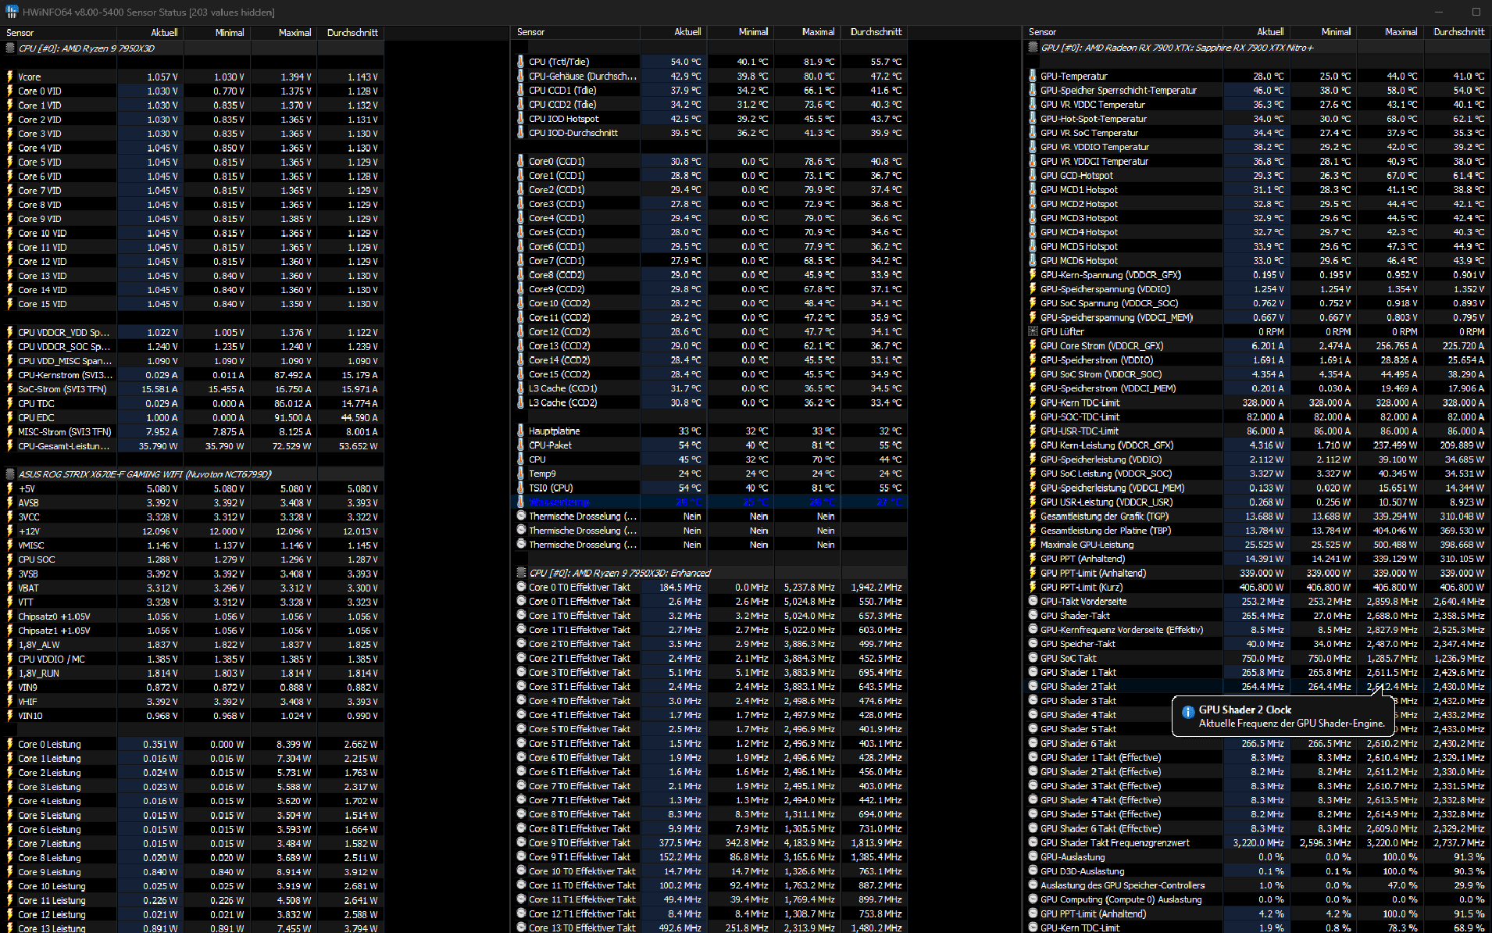Click the clock icon for GPU Shader-Takt
Image resolution: width=1492 pixels, height=933 pixels.
1033,616
